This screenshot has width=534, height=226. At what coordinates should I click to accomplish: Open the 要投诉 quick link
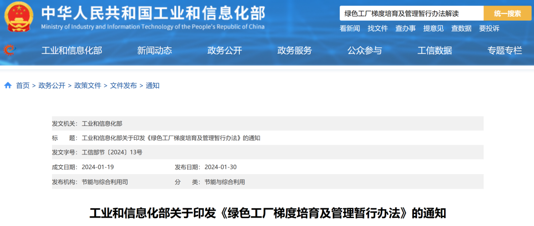tap(489, 28)
